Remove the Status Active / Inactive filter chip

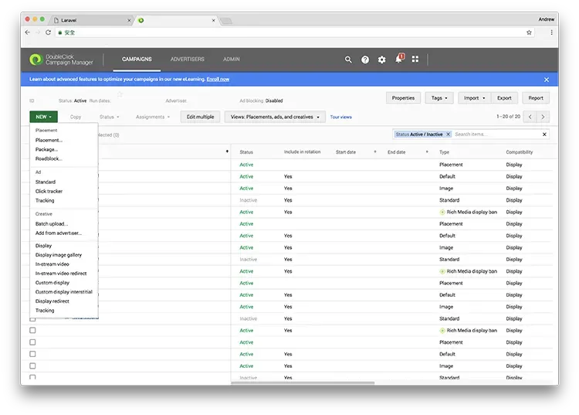[x=448, y=134]
